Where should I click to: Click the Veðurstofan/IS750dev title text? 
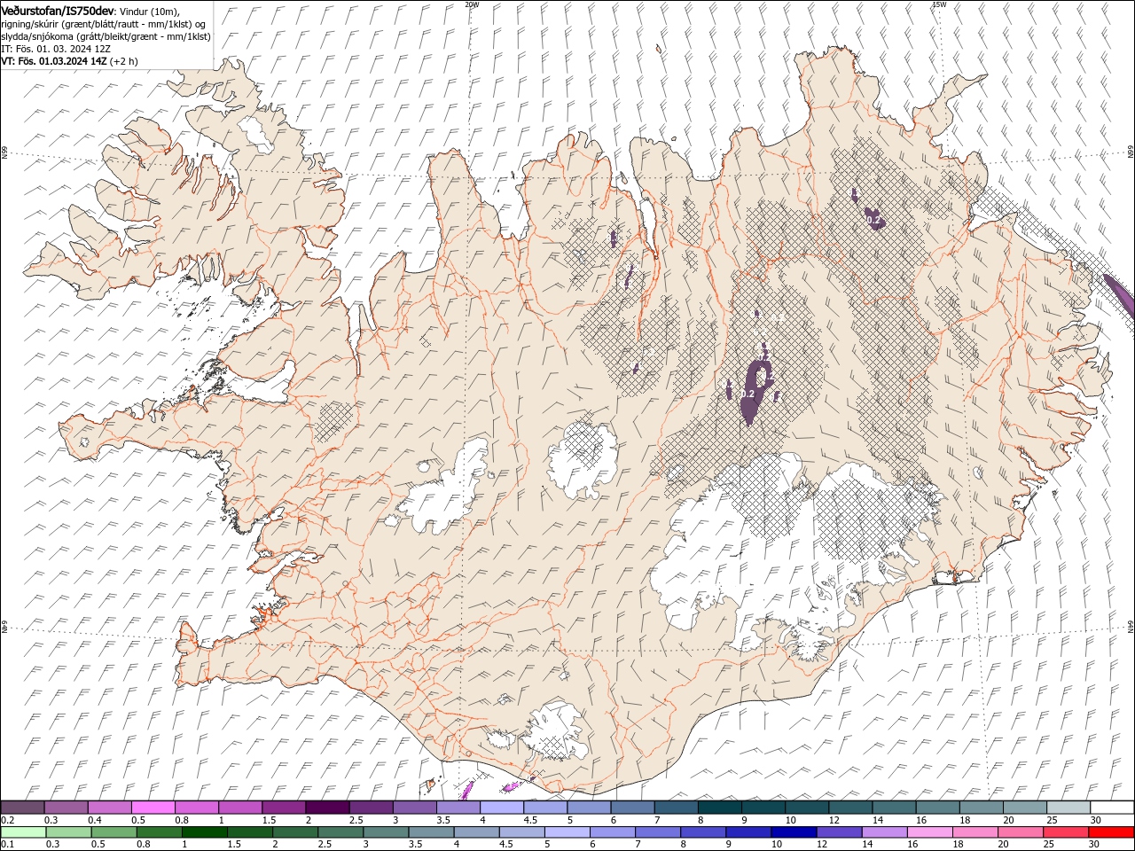[58, 10]
